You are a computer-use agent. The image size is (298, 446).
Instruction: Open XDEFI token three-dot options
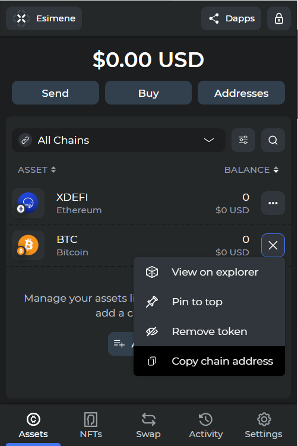tap(273, 203)
